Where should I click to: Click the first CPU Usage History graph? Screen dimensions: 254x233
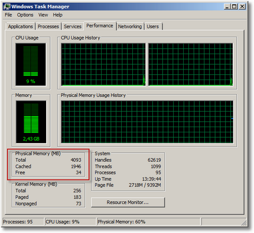click(103, 65)
